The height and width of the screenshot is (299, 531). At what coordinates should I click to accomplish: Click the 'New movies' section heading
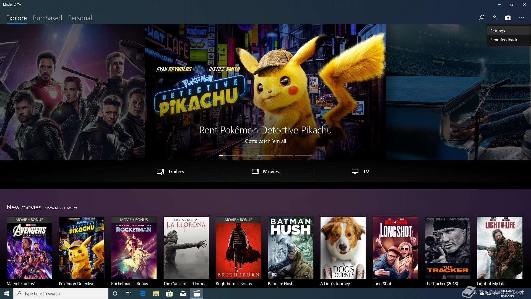(24, 207)
